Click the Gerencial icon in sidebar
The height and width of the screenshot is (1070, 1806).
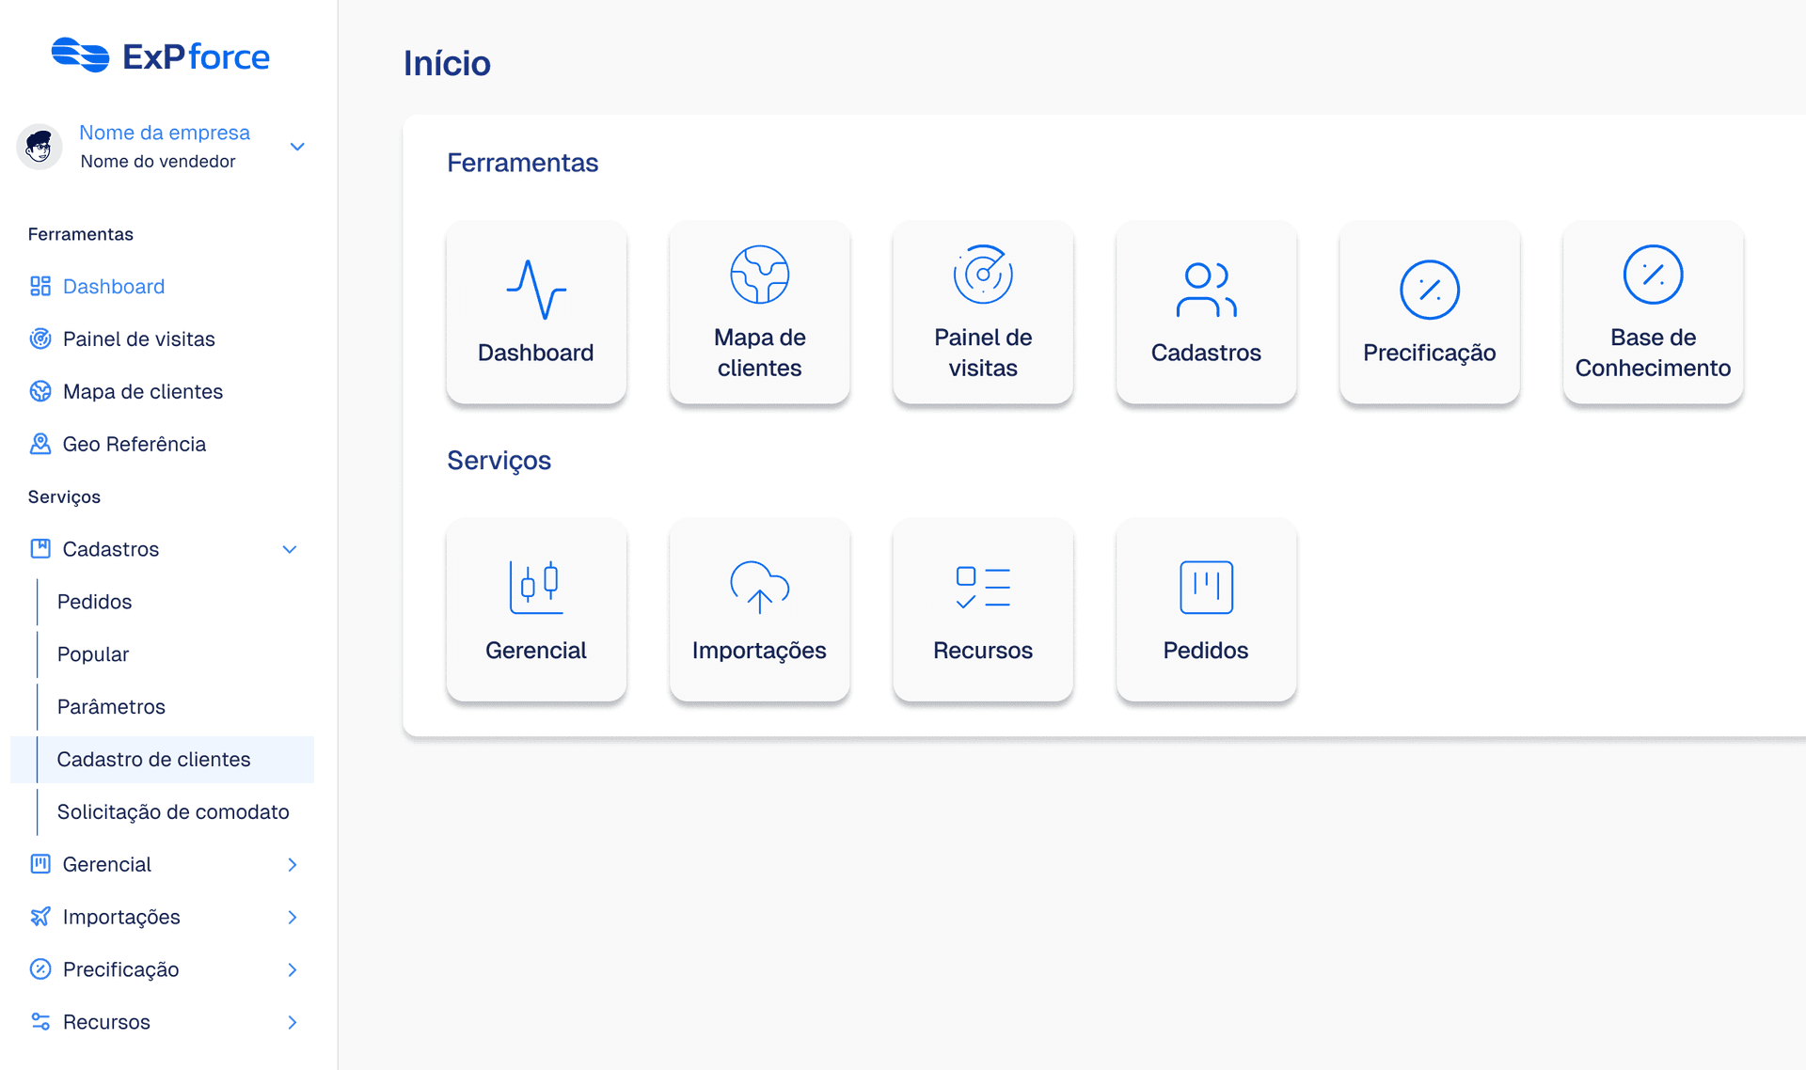pos(40,864)
